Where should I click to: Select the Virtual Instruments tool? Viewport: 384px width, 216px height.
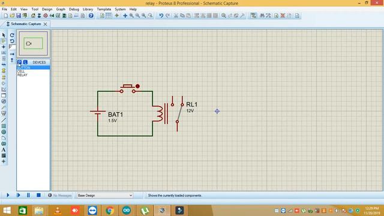point(4,113)
